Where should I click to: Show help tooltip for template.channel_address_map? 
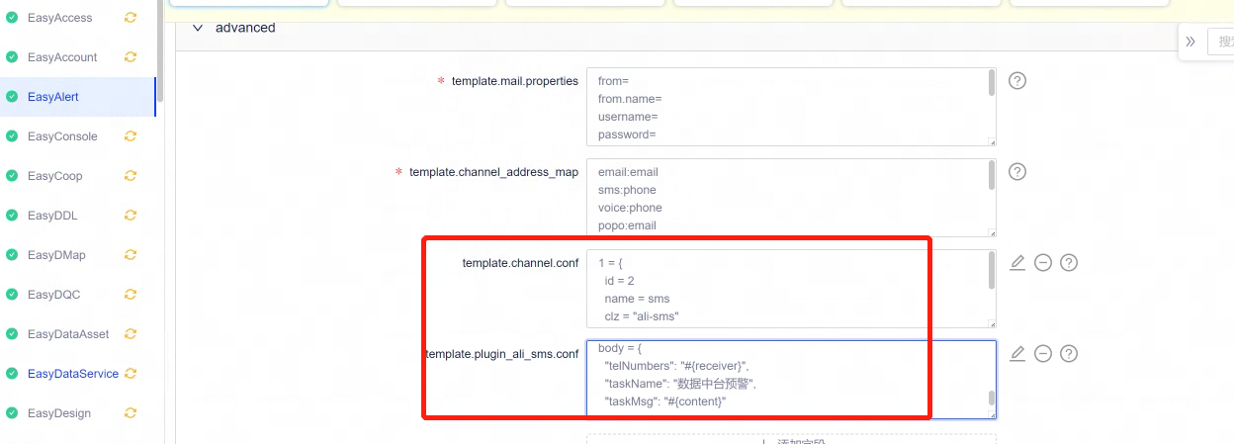click(x=1016, y=172)
